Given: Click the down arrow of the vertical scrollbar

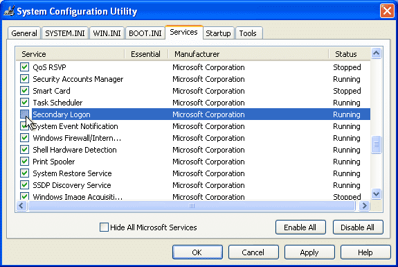Looking at the screenshot, I should click(376, 193).
